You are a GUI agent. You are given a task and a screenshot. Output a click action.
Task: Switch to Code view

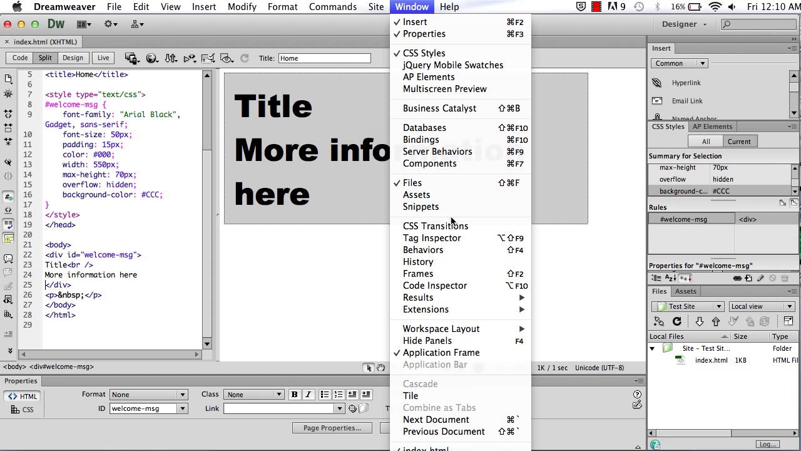click(x=20, y=58)
